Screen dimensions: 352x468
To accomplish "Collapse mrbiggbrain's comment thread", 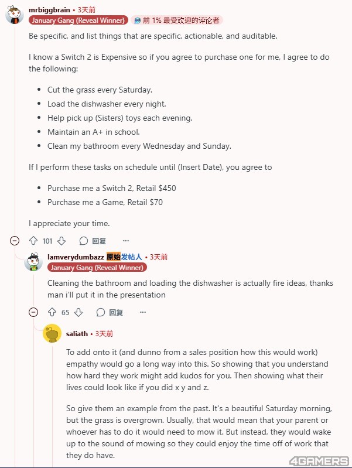I will pyautogui.click(x=15, y=241).
